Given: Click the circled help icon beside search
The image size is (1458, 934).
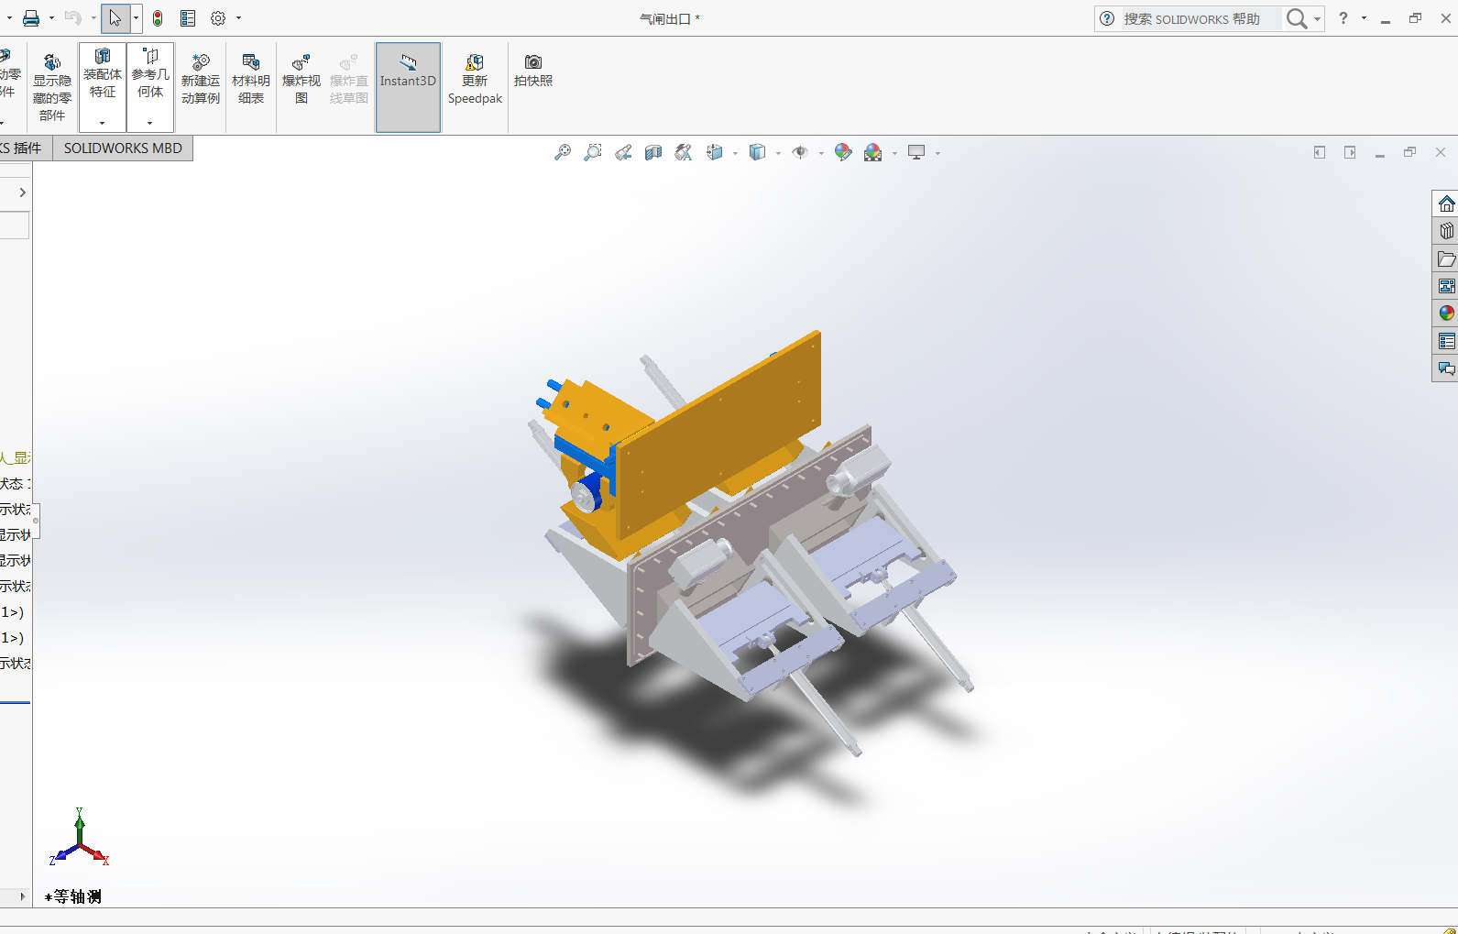Looking at the screenshot, I should click(1107, 18).
